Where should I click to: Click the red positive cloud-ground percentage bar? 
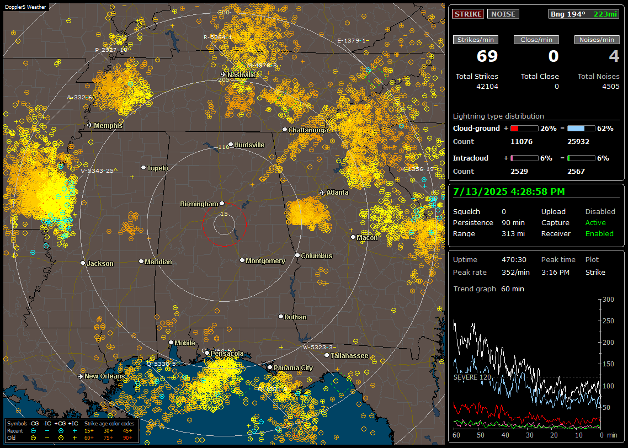pos(524,129)
